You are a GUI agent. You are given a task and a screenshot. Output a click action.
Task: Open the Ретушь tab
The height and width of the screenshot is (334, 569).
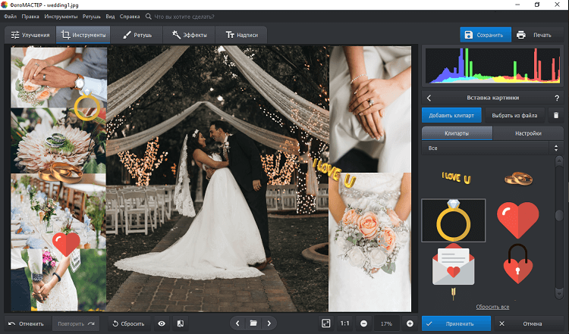(137, 35)
